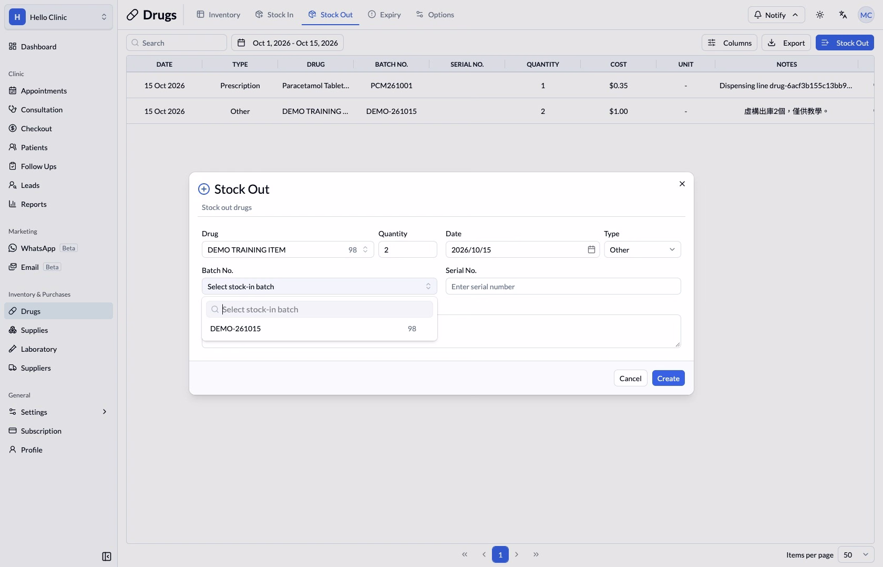Click the Quantity input field
883x567 pixels.
(x=407, y=249)
